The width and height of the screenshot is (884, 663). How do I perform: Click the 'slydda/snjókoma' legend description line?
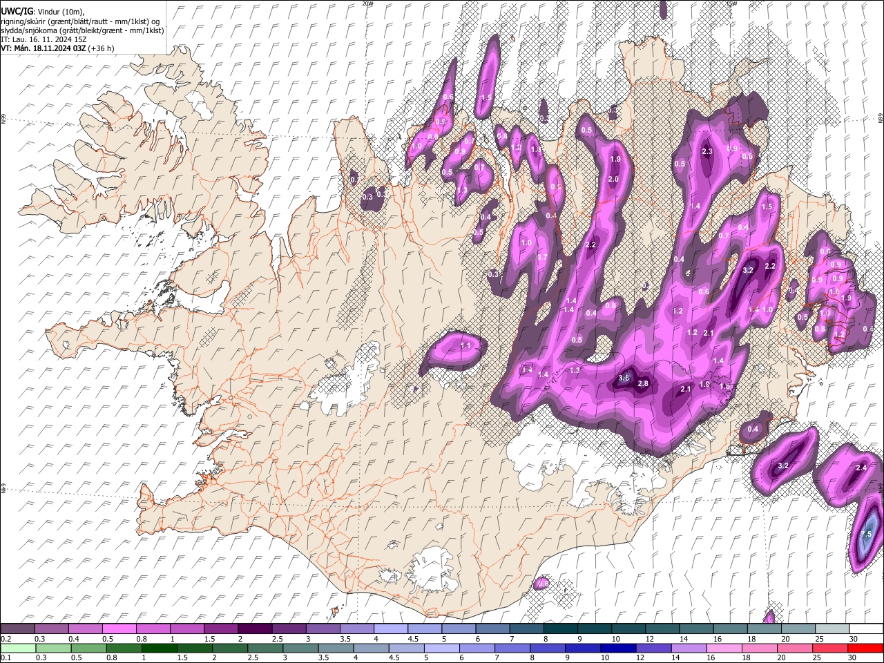click(82, 30)
